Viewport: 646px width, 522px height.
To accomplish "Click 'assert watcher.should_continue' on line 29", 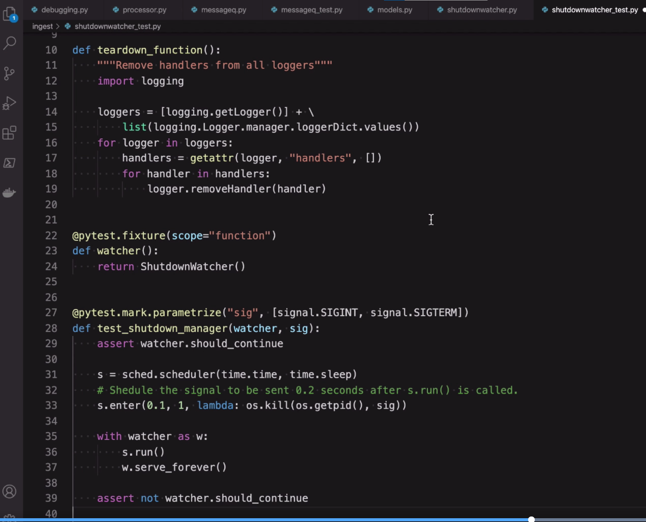I will click(190, 344).
